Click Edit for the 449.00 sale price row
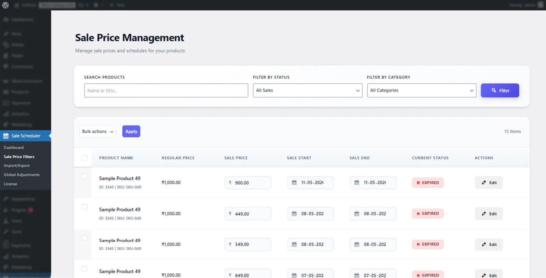This screenshot has height=278, width=546. [489, 214]
